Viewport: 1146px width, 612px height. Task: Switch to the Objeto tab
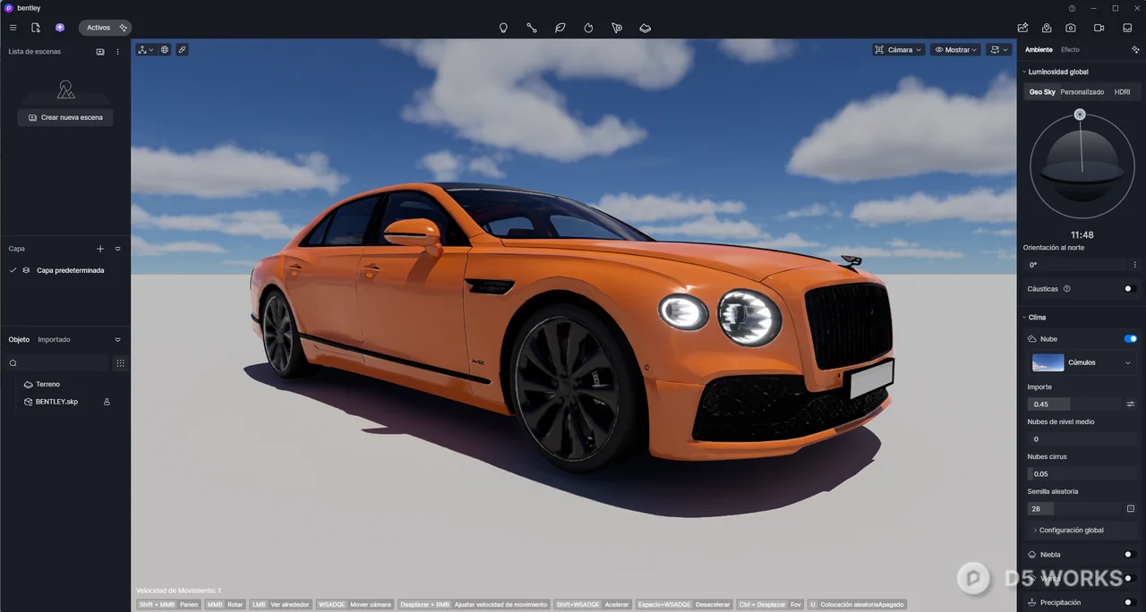point(19,340)
